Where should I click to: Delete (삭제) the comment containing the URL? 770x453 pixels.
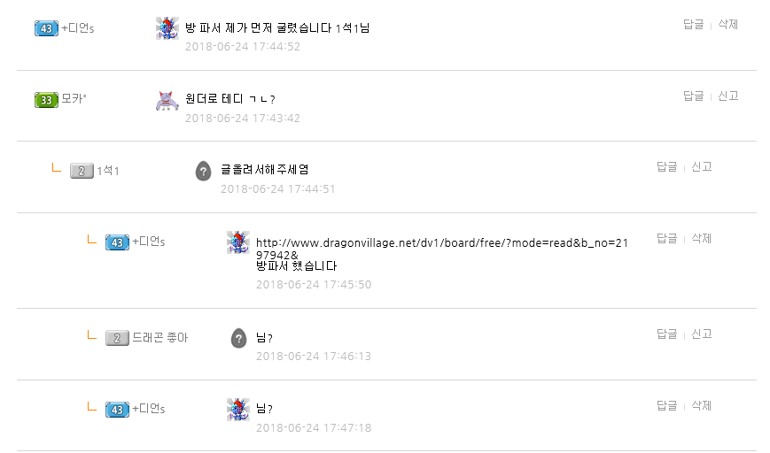(x=701, y=238)
